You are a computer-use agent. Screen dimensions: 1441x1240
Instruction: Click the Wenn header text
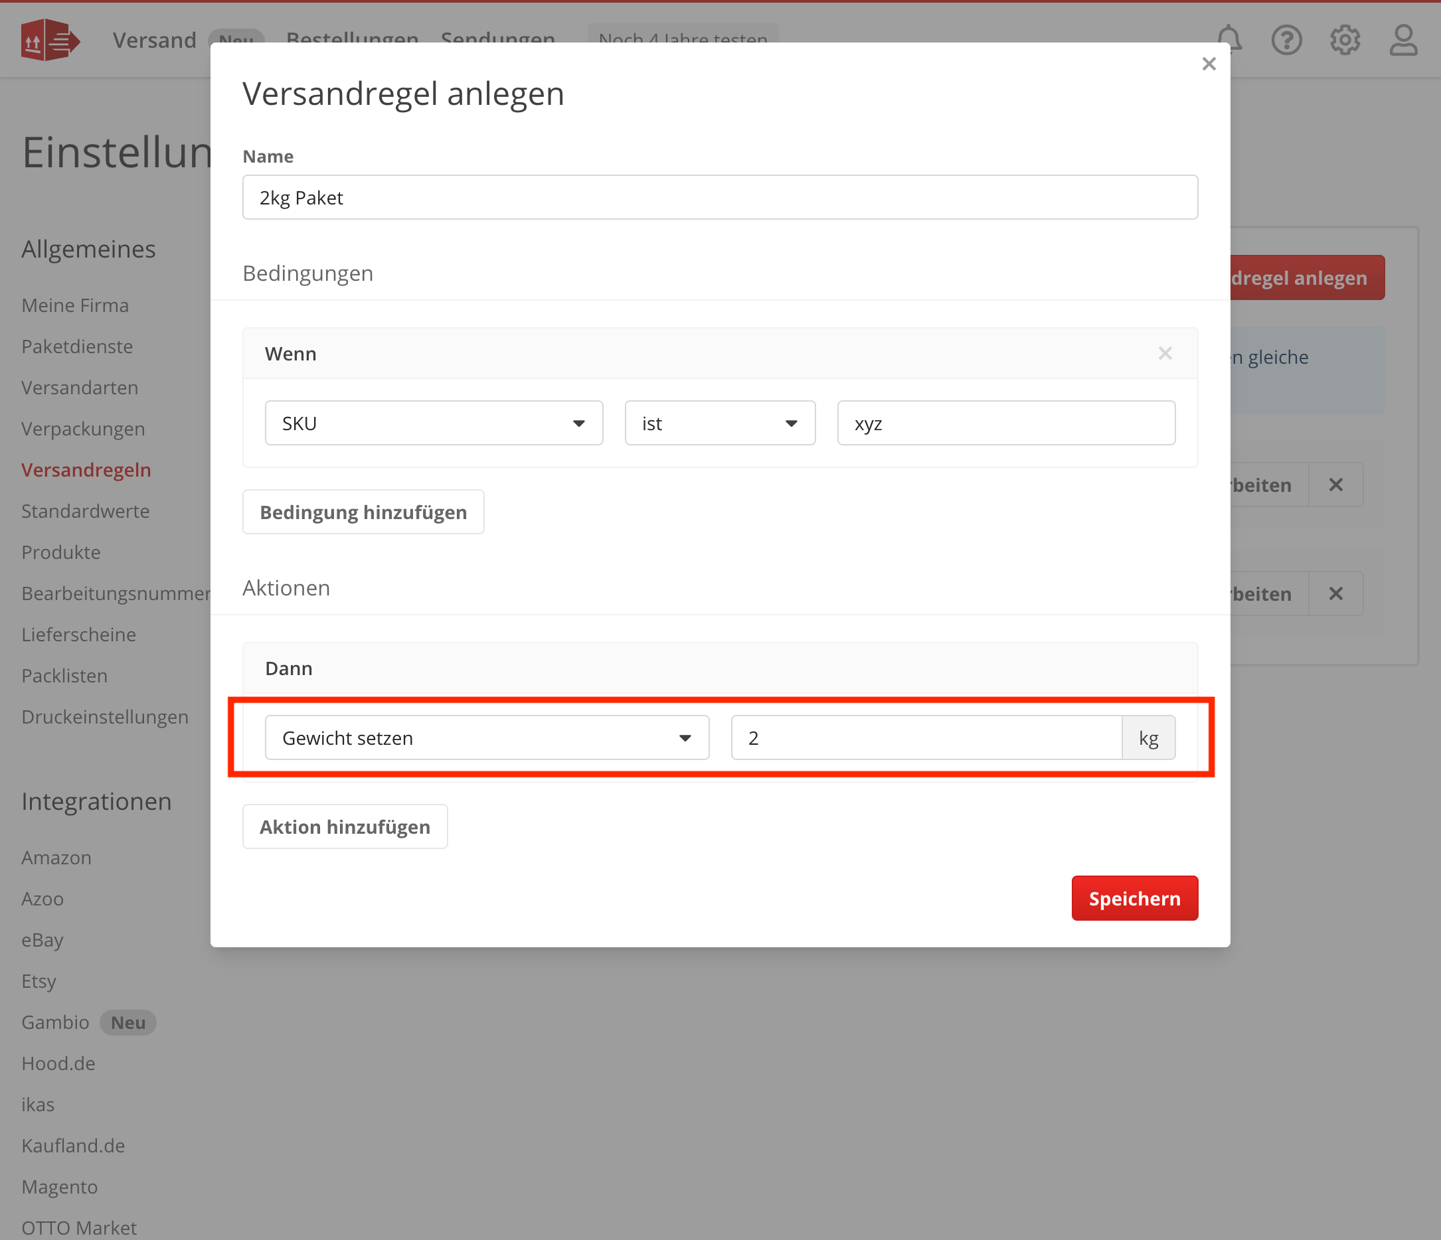coord(291,353)
